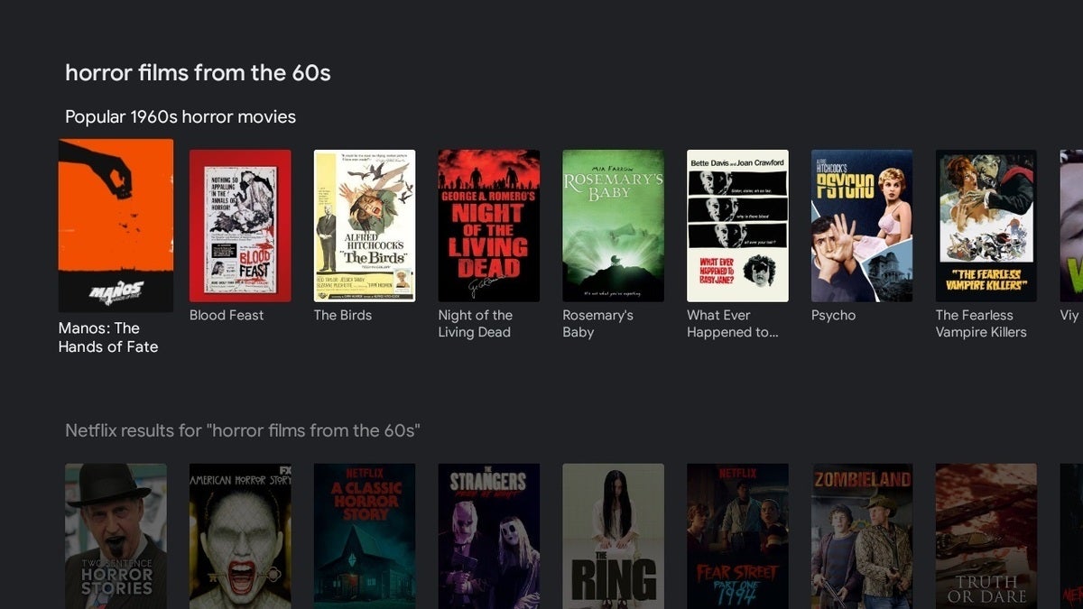1083x609 pixels.
Task: Click 'What Ever Happened to...' title text
Action: click(733, 324)
